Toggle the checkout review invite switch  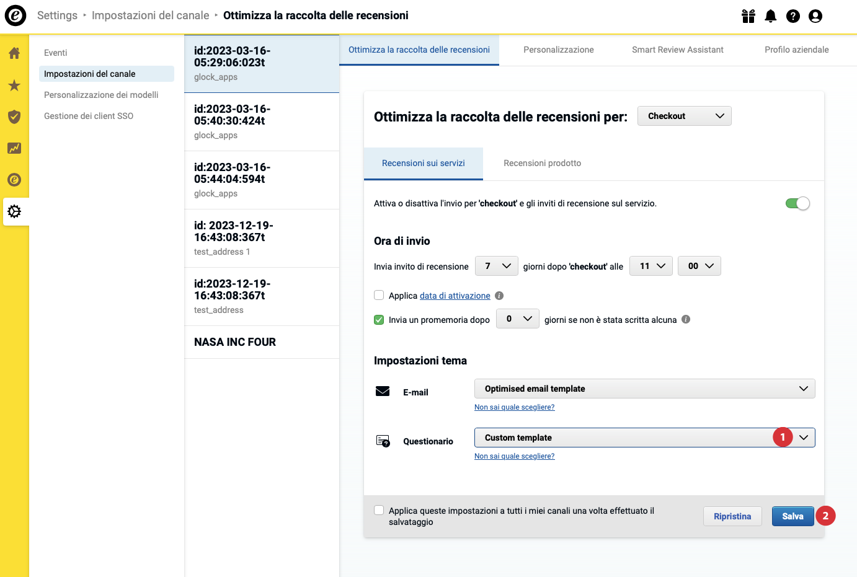click(797, 203)
